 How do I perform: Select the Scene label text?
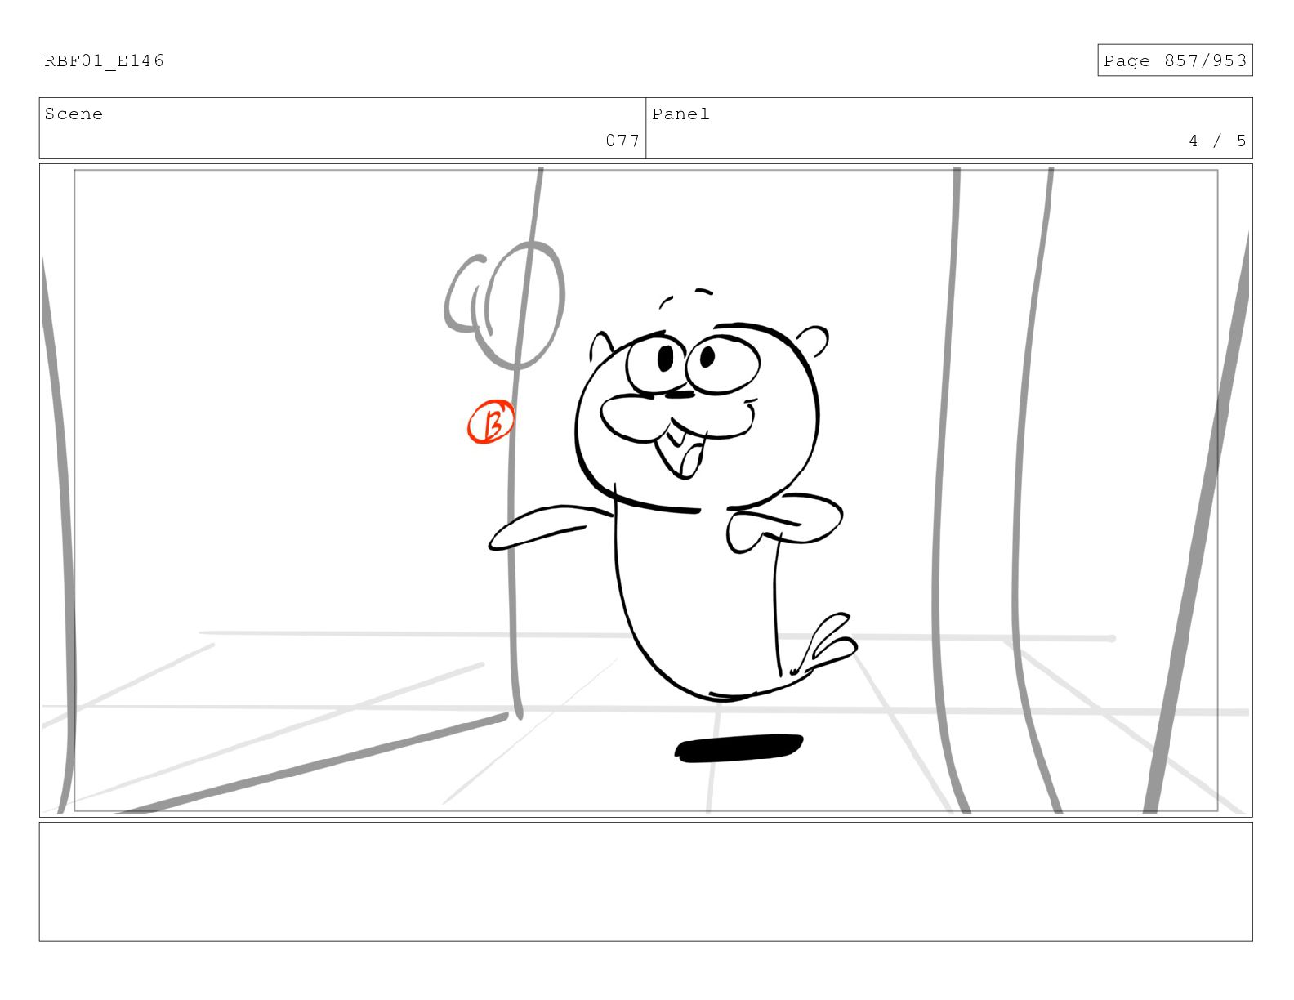(x=74, y=114)
